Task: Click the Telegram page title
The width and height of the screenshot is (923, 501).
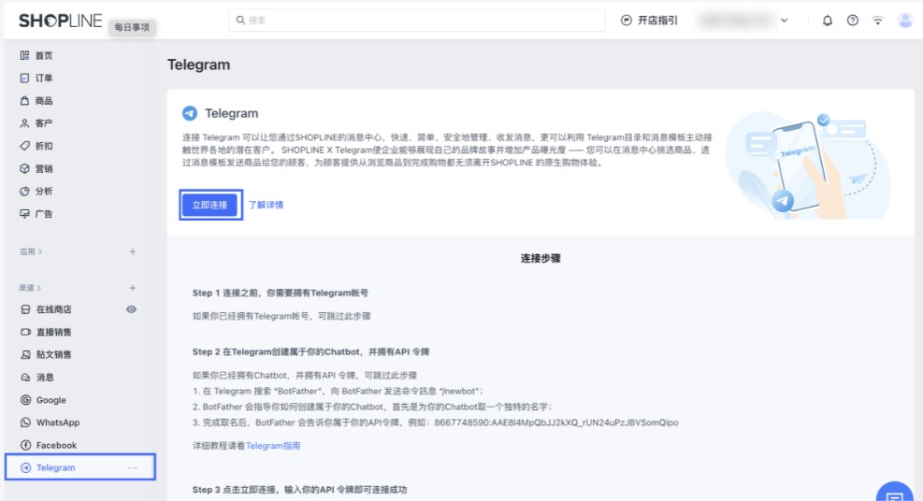Action: [198, 64]
